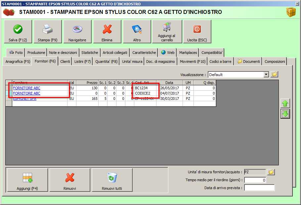Switch to the Web tab
The image size is (301, 205).
point(168,53)
